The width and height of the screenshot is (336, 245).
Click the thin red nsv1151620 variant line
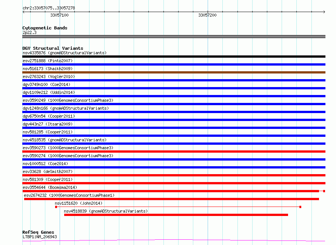178,207
